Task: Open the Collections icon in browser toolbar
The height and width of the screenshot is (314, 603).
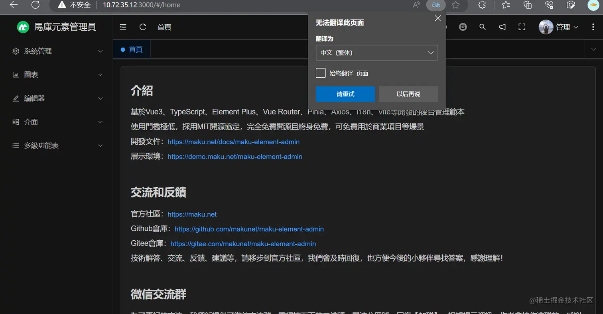Action: 528,5
